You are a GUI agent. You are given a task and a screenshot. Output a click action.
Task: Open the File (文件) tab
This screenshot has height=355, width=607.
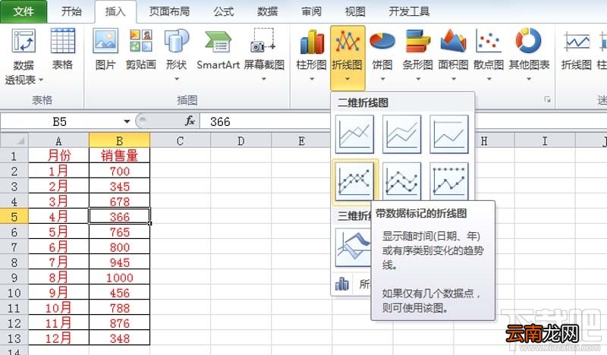coord(24,11)
